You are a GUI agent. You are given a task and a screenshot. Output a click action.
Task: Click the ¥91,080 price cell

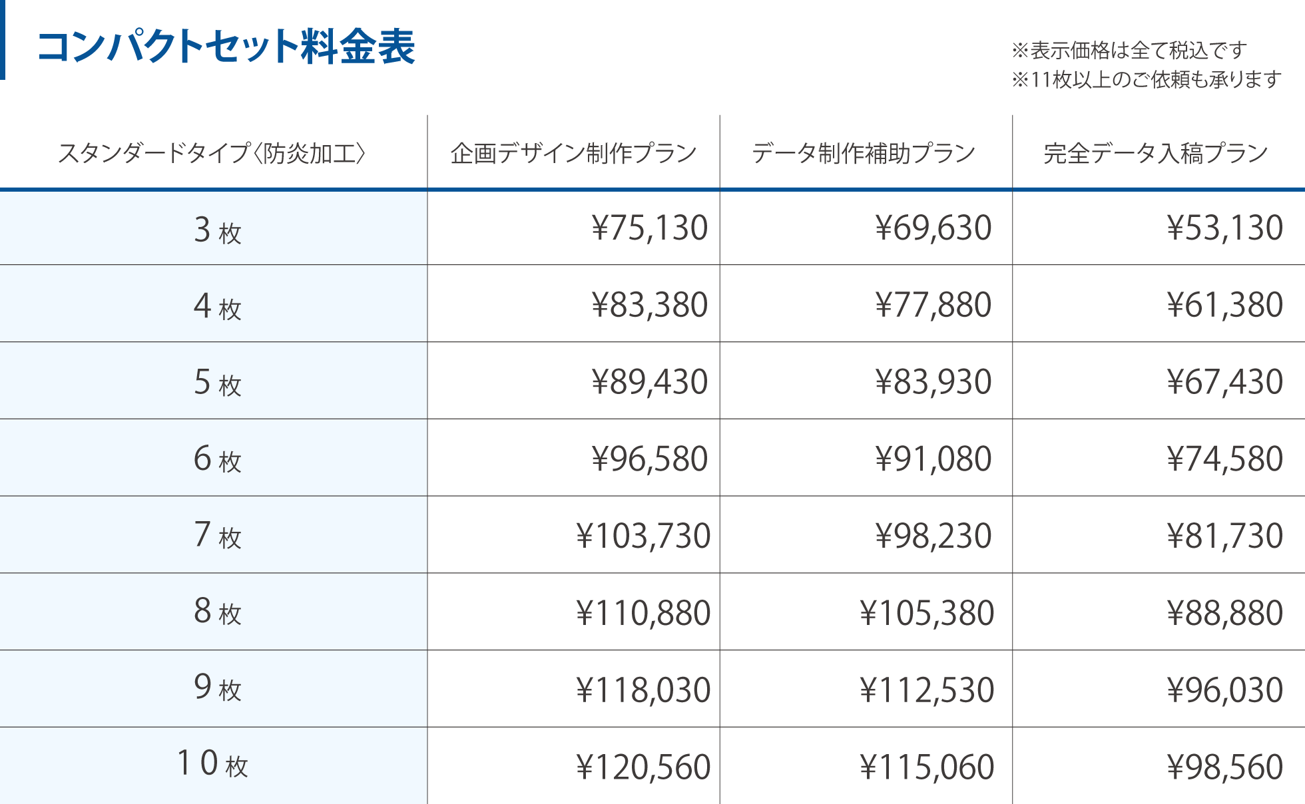point(933,459)
